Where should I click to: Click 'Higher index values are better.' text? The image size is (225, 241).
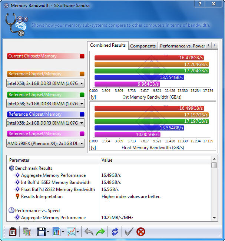click(x=131, y=197)
